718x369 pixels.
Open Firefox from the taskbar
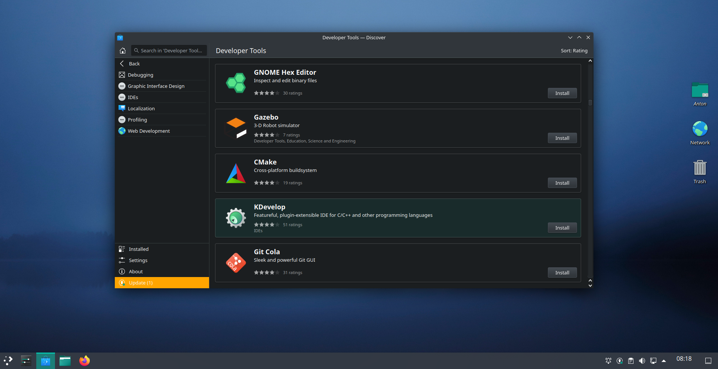(x=85, y=361)
